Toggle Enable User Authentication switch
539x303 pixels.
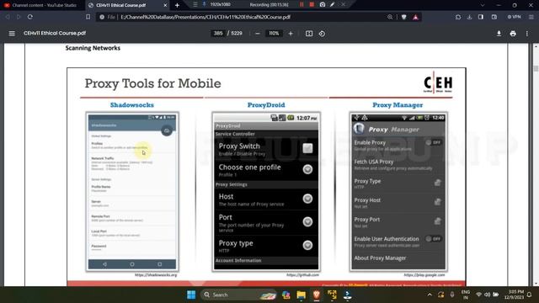434,238
